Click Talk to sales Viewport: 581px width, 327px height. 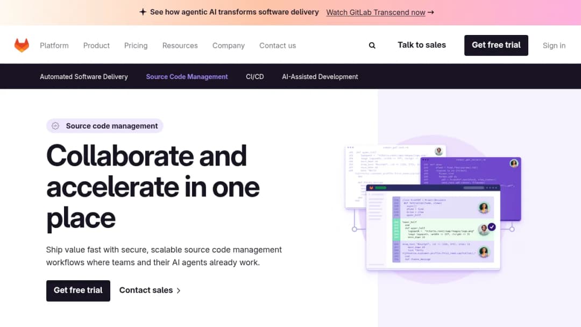coord(422,45)
